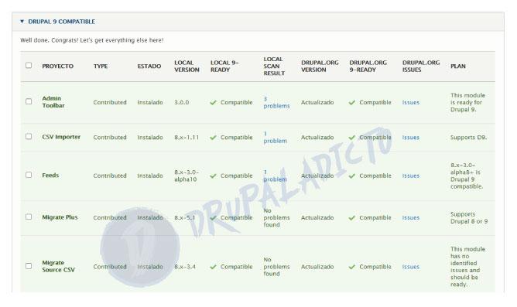
Task: Open Admin Toolbar's 3 problems scan result
Action: pyautogui.click(x=276, y=102)
